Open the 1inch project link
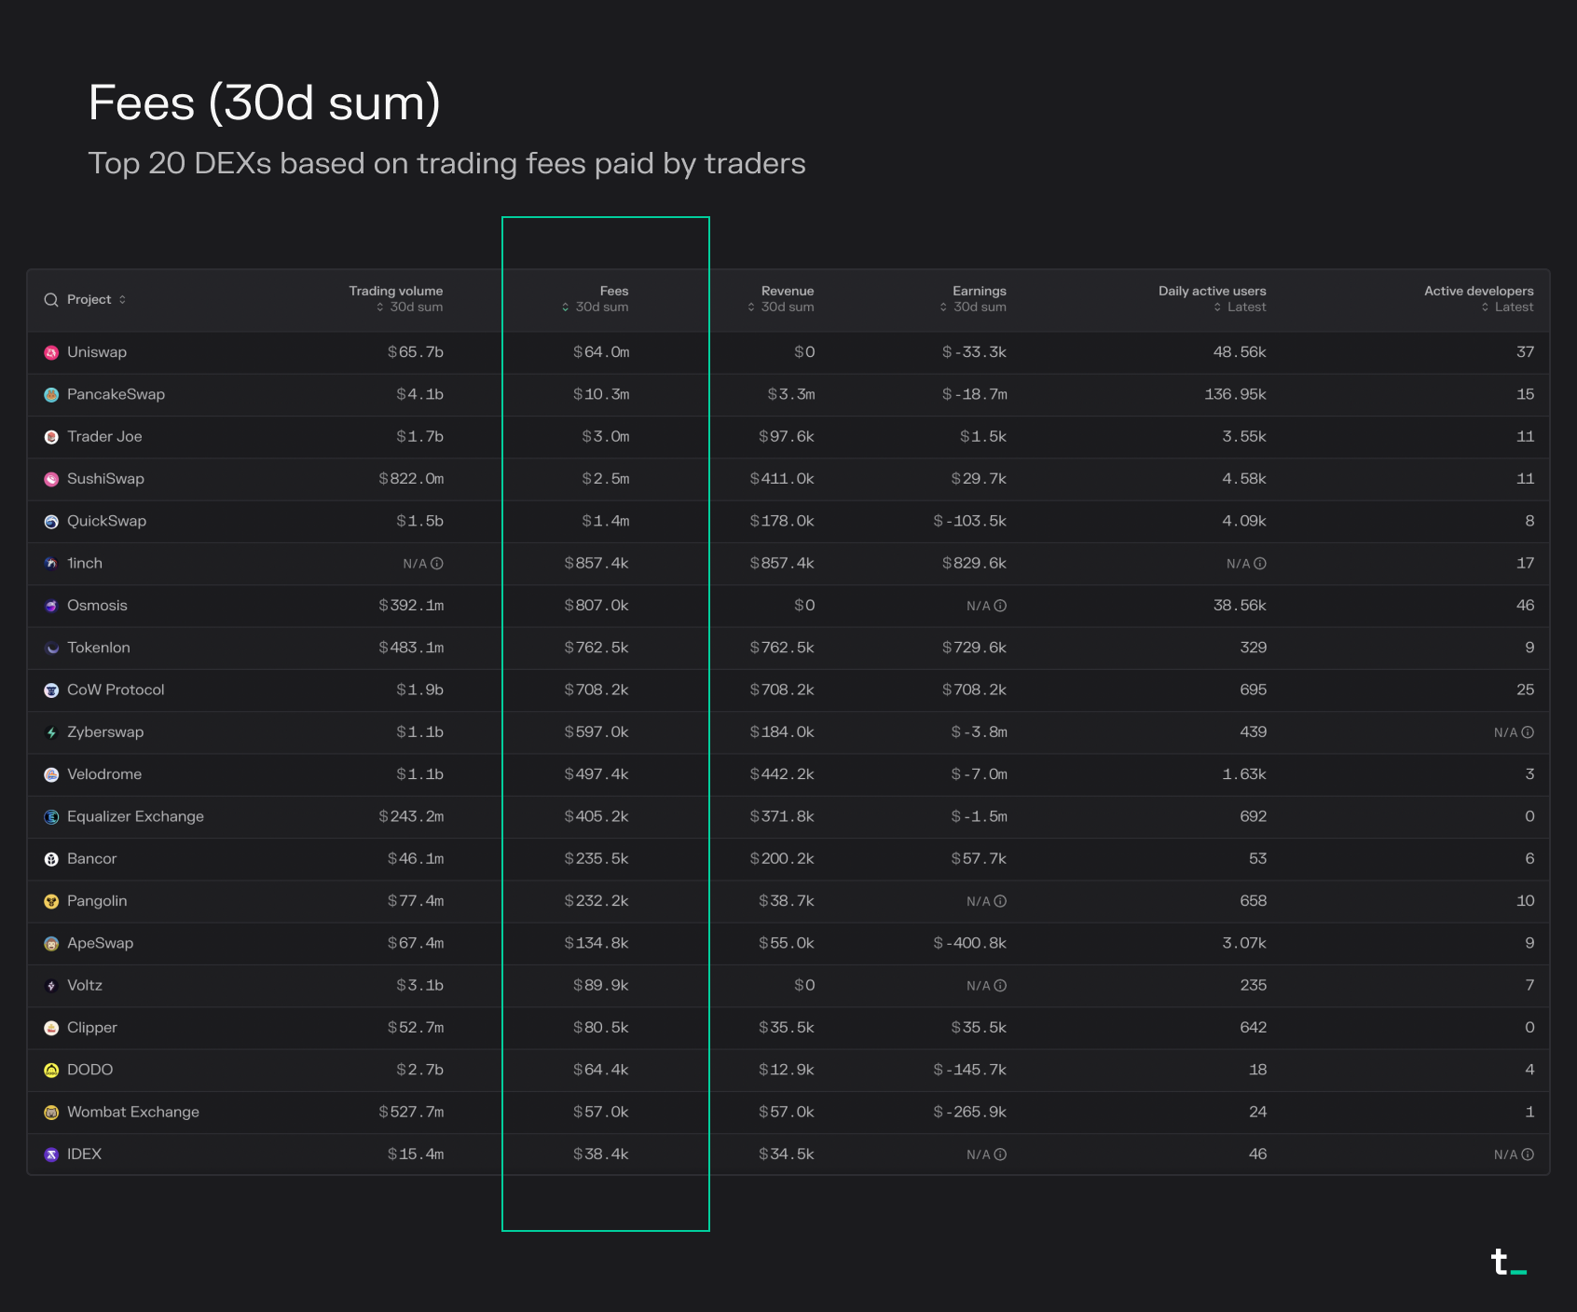The width and height of the screenshot is (1577, 1312). point(85,564)
